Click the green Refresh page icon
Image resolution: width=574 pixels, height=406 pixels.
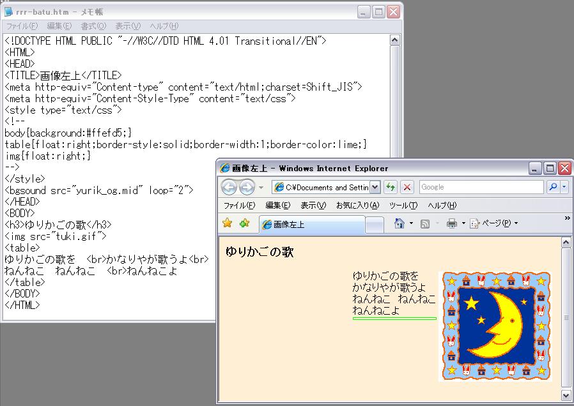pos(391,188)
